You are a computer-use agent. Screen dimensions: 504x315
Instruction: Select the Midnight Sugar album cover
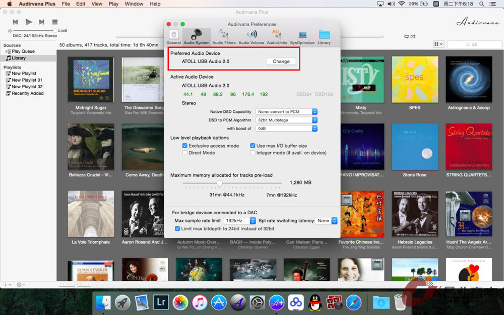pos(91,80)
